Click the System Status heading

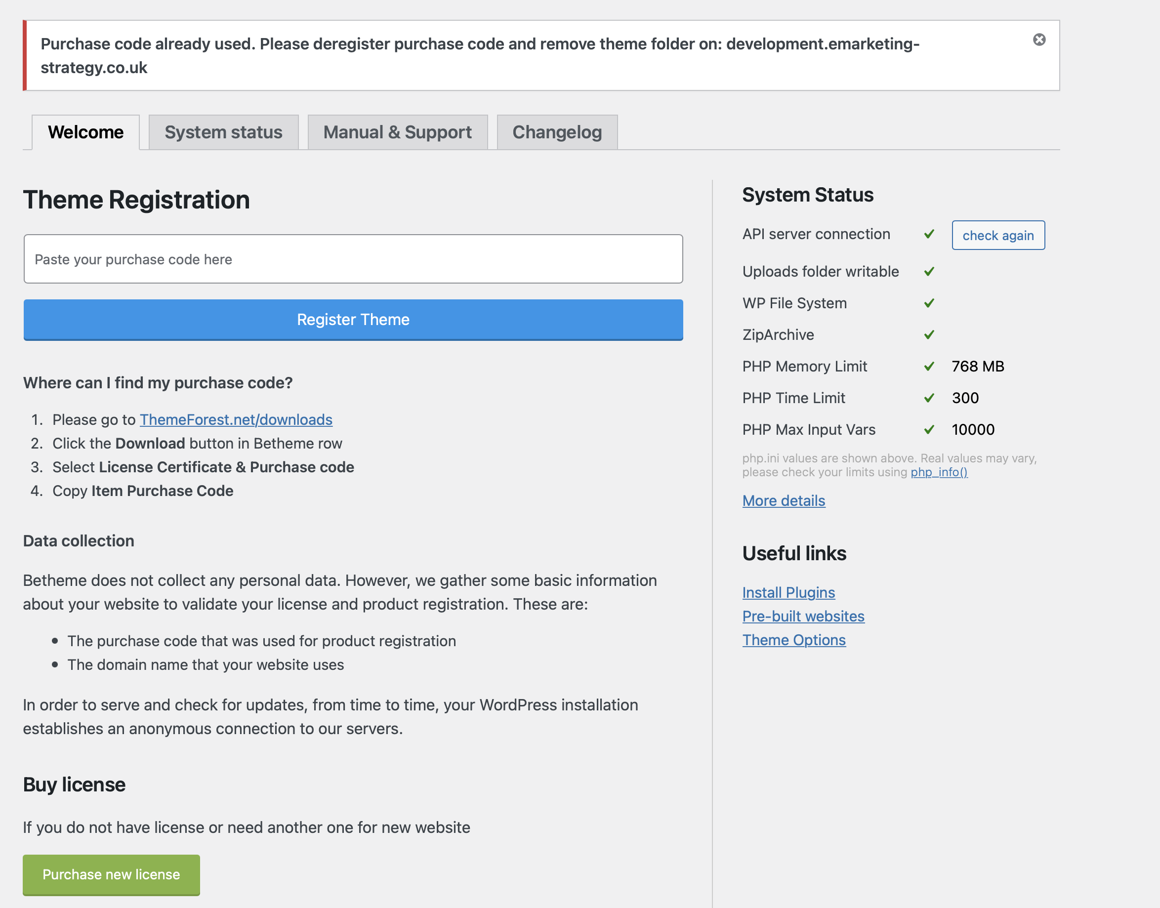coord(808,195)
